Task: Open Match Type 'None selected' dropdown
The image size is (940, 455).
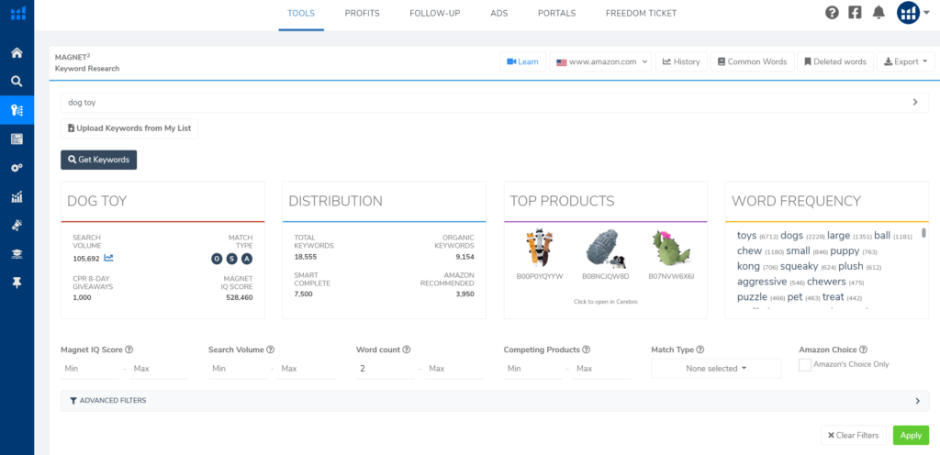Action: coord(716,368)
